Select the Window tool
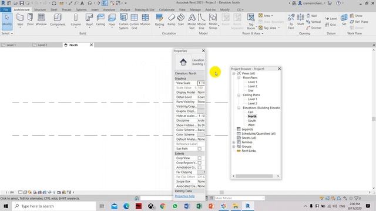This screenshot has height=211, width=376. 41,20
